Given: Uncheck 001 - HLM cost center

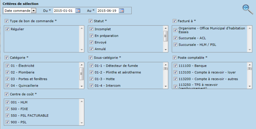Looking at the screenshot, I should pos(7,102).
